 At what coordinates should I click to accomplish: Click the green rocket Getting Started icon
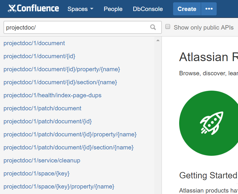pyautogui.click(x=211, y=123)
